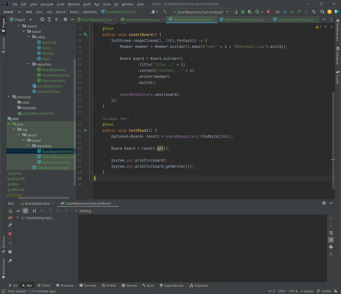Image resolution: width=341 pixels, height=294 pixels.
Task: Collapse the Instantiating tests node
Action: (17, 218)
